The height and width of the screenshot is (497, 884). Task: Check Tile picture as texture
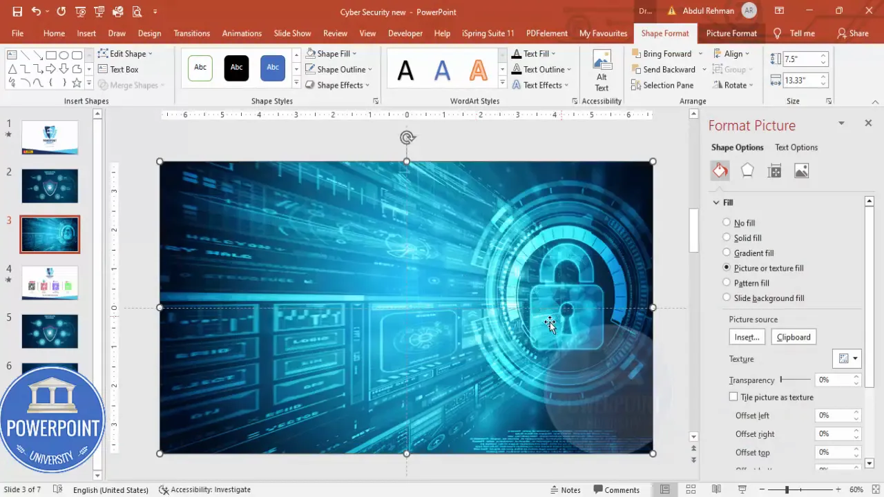[733, 397]
